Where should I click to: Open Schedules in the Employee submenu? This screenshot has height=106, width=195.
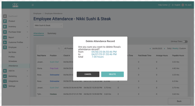coord(13,61)
